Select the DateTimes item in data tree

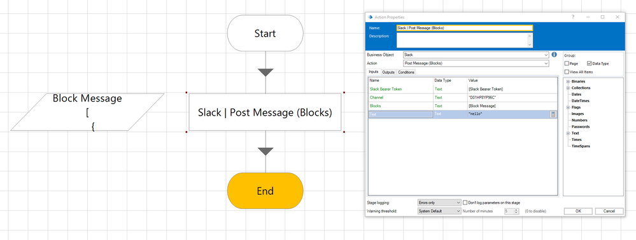click(581, 101)
